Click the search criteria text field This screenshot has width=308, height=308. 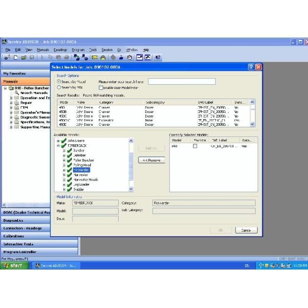point(182,81)
